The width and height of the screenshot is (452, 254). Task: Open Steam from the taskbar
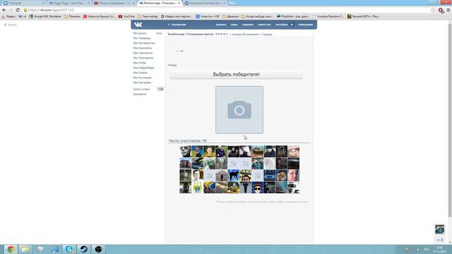[x=84, y=249]
